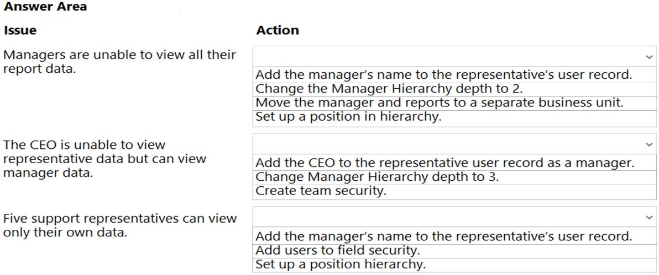Pick 'Set up a position hierarchy' in last list
Screen dimensions: 659x275
341,264
